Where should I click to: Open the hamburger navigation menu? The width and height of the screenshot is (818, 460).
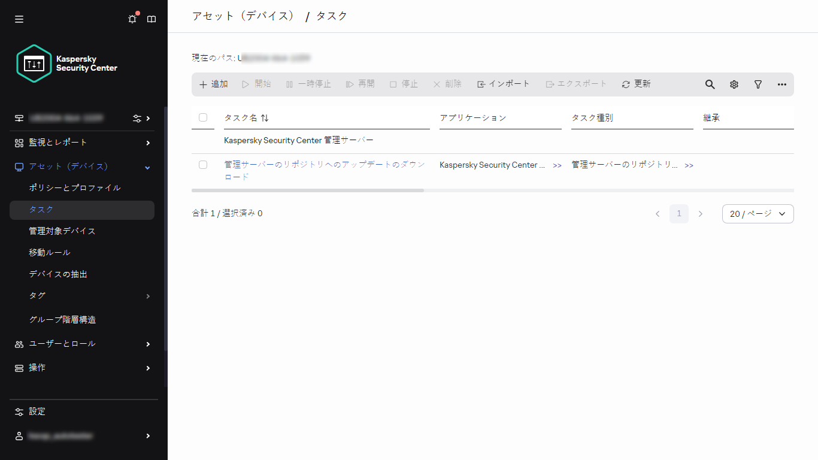click(19, 19)
